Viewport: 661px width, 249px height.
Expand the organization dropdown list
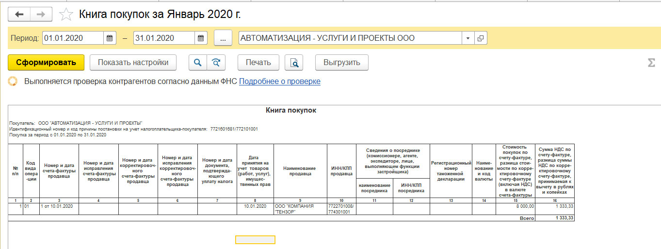tap(468, 38)
